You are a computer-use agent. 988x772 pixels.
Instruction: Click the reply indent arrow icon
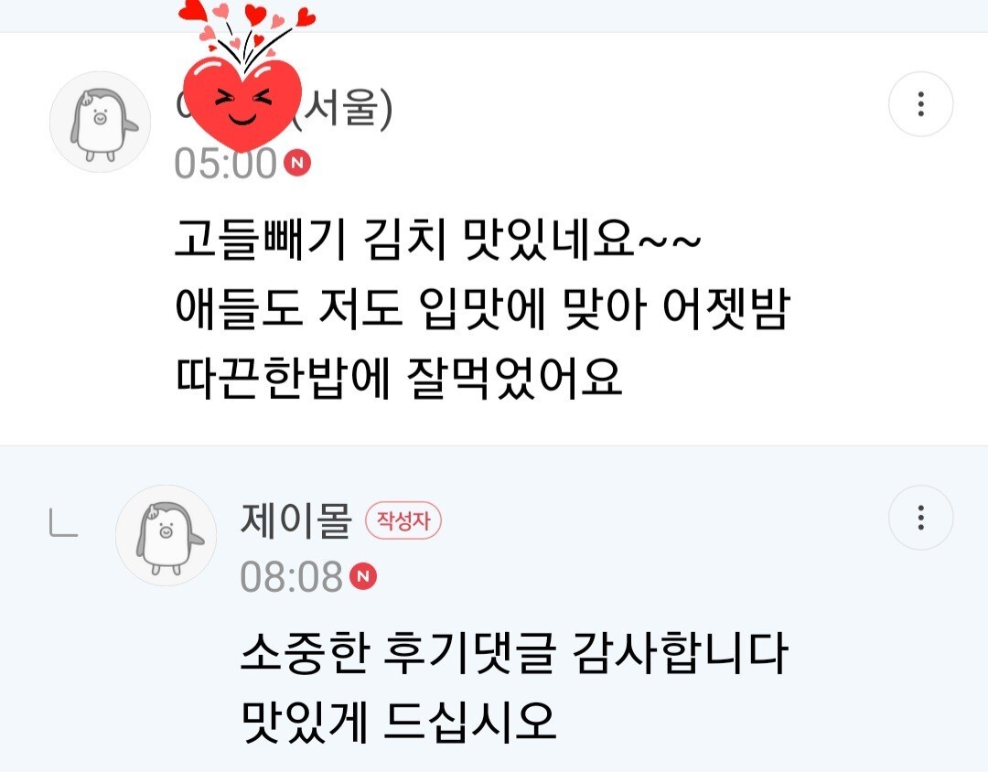coord(64,524)
